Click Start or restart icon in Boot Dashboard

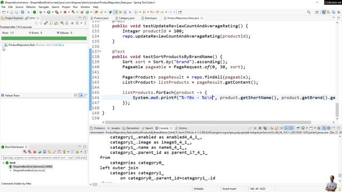tap(25, 151)
